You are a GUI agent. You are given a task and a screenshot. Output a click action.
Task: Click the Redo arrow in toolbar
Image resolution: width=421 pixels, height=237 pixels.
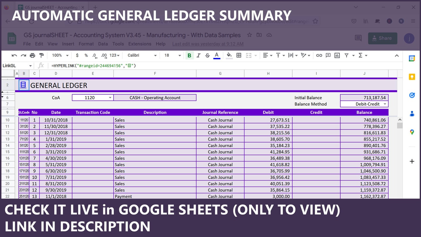23,55
